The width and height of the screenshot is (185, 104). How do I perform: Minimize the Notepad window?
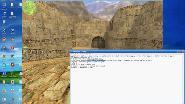[x=178, y=51]
